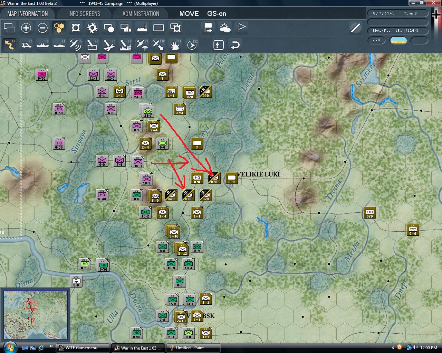
Task: Click the gear-shaped icon in top toolbar
Action: point(92,28)
